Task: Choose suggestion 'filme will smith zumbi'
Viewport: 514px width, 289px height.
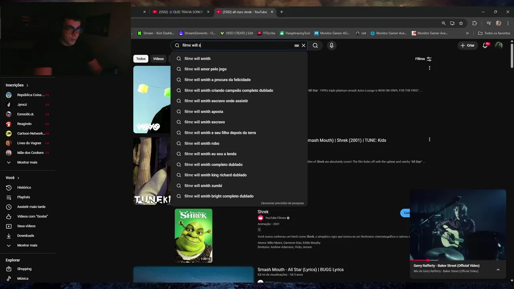Action: coord(239,185)
